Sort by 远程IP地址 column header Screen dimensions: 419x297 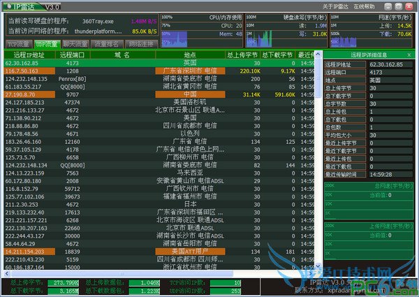(x=29, y=54)
